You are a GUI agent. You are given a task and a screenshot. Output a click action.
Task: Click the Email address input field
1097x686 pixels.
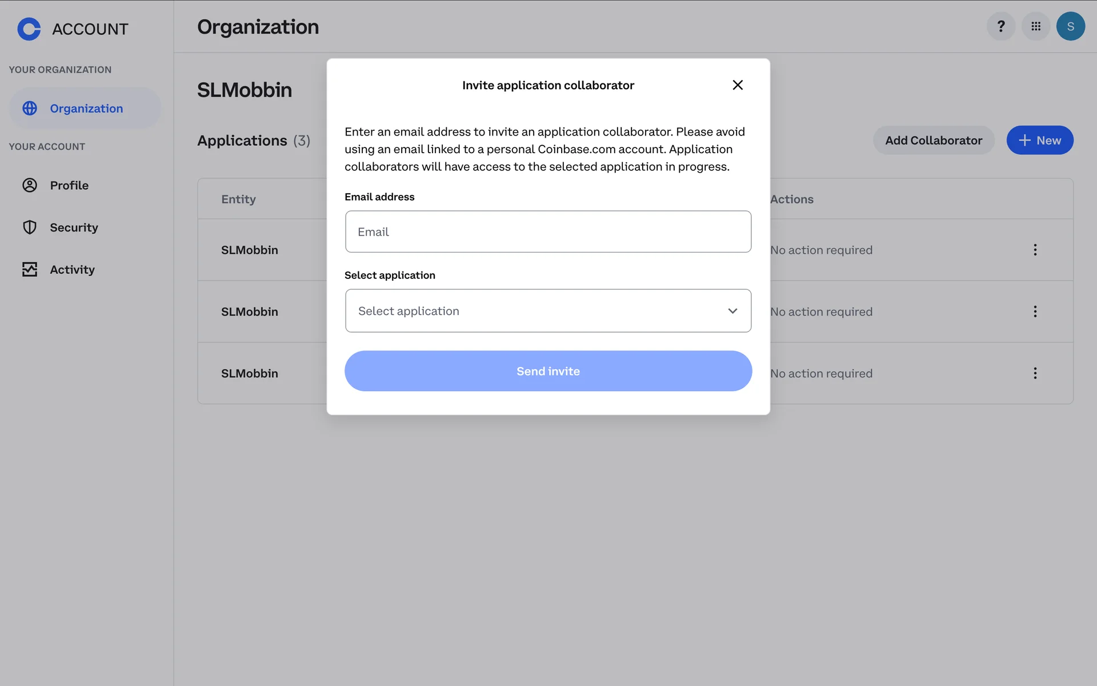pos(548,232)
